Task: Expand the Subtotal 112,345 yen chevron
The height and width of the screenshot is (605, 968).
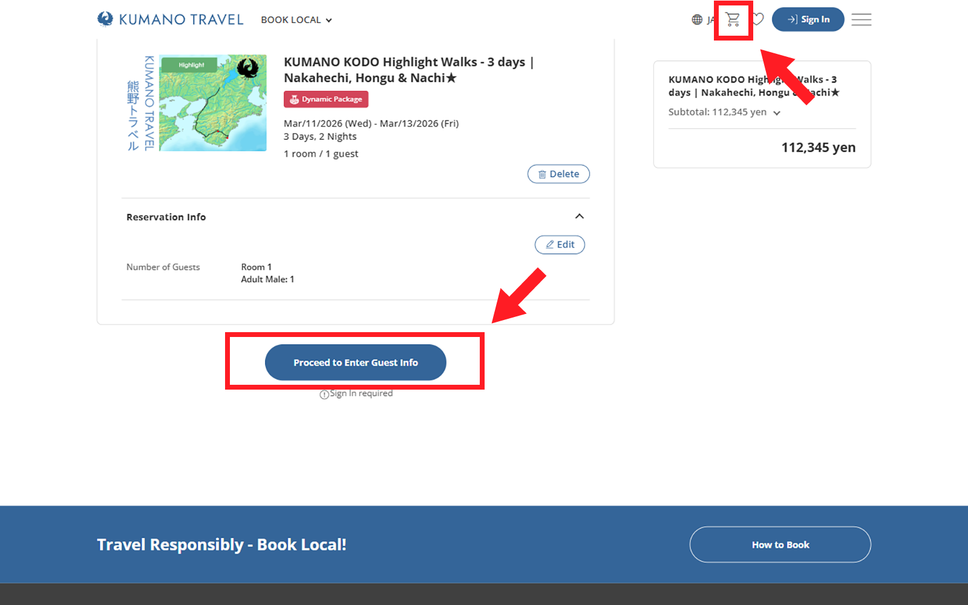Action: pyautogui.click(x=777, y=113)
